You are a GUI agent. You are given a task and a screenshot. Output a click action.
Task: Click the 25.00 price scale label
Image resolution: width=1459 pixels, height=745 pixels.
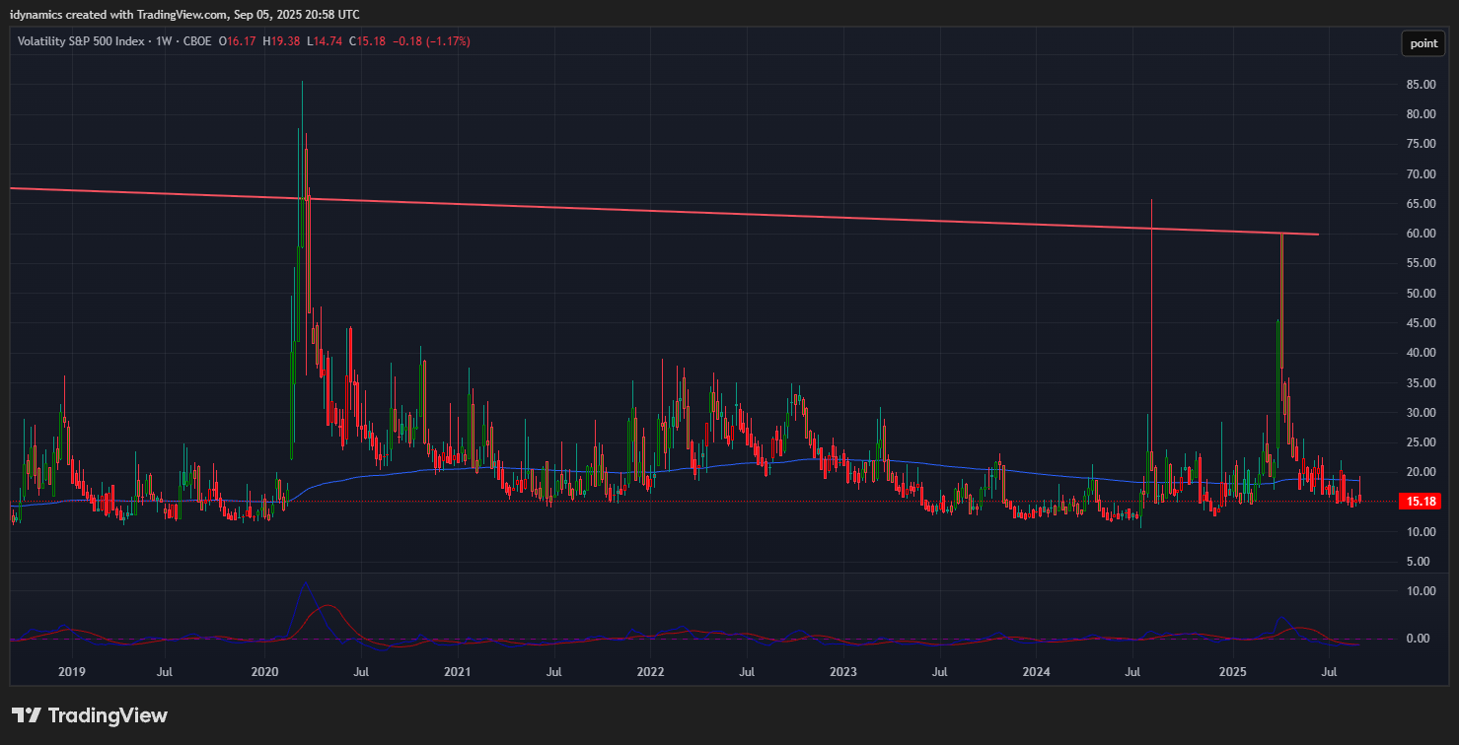(1421, 442)
